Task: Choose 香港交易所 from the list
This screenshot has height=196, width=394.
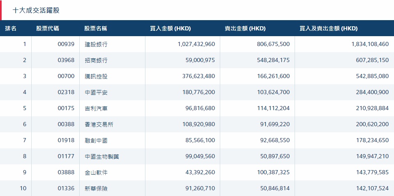Action: [99, 125]
